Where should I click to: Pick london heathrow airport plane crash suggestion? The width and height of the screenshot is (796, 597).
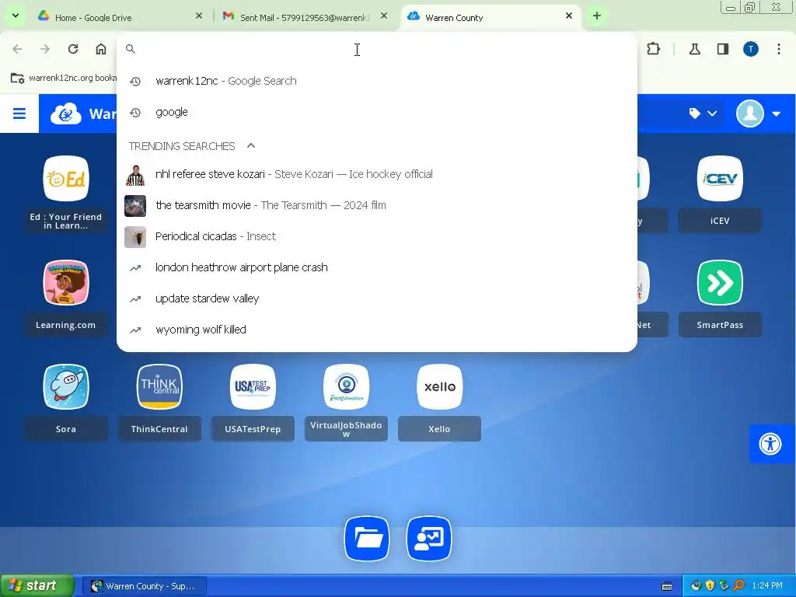point(377,267)
